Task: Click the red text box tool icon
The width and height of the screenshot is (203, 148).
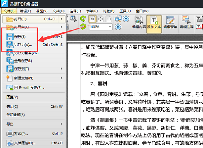Action: point(199,27)
